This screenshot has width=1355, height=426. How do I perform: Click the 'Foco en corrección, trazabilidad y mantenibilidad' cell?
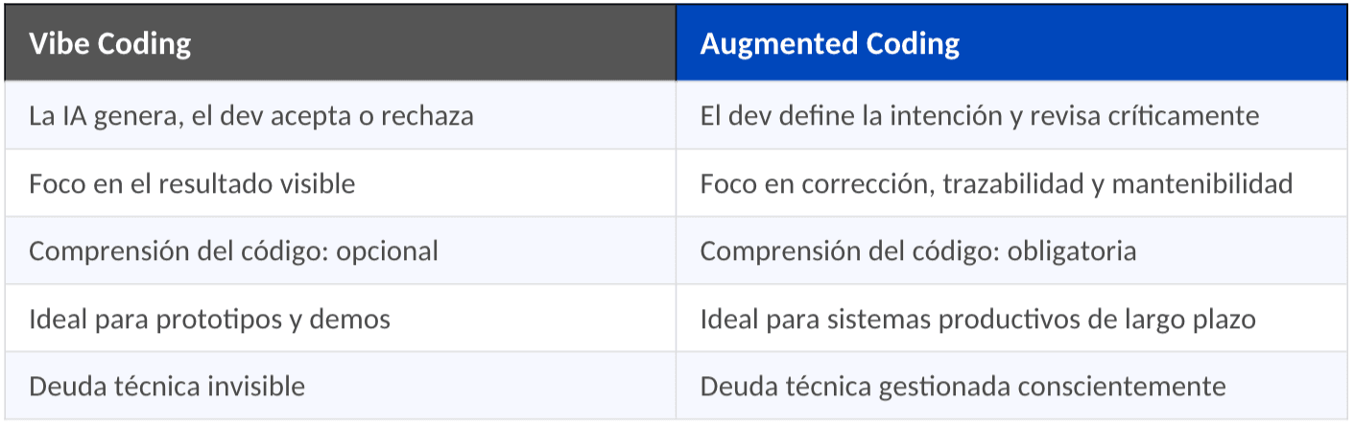(996, 183)
